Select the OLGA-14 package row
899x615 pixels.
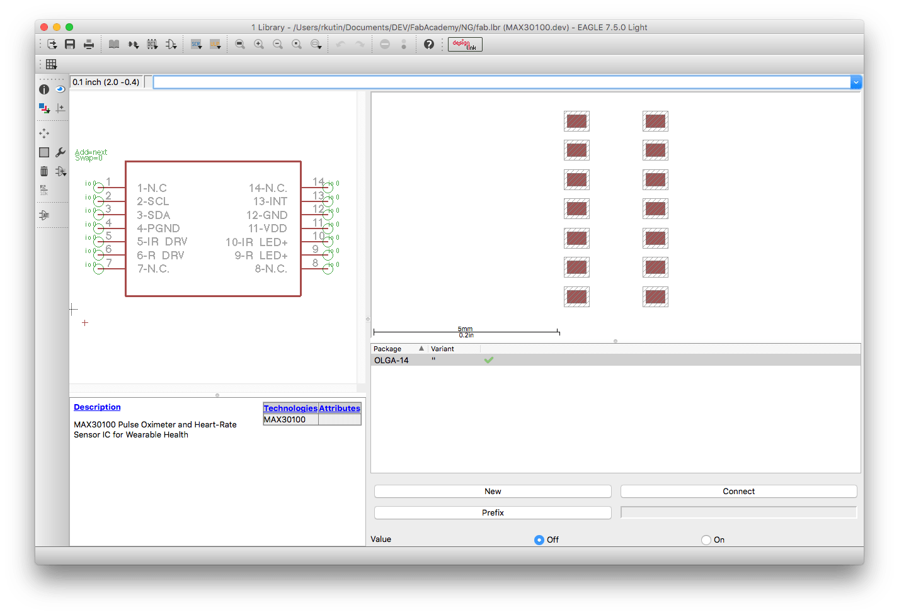tap(616, 360)
